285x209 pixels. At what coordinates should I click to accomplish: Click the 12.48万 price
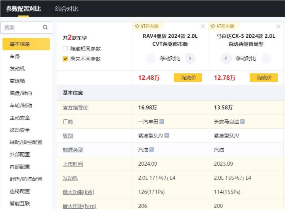pos(149,78)
